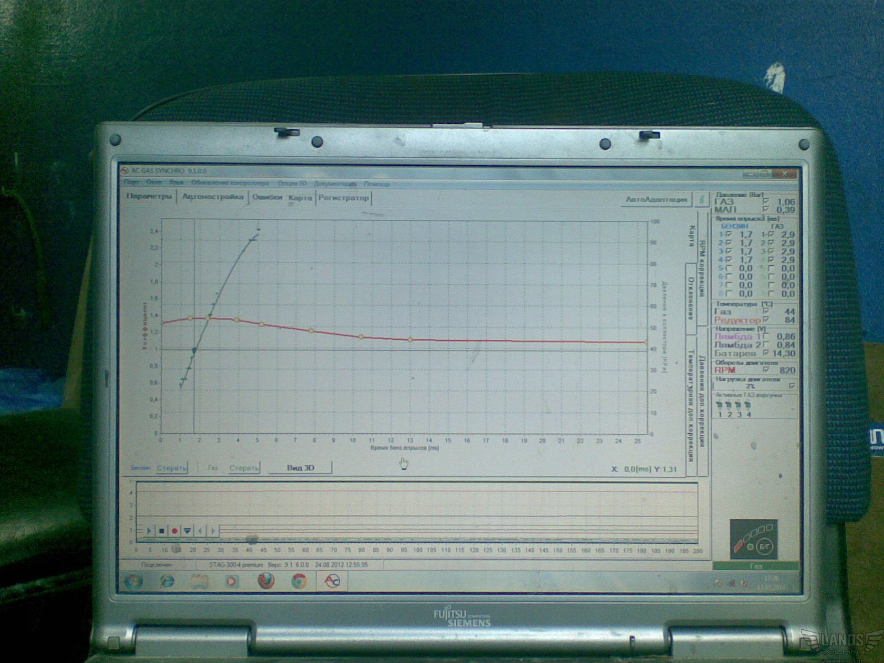Click the small green icon beside АвтоАдаптация

702,199
